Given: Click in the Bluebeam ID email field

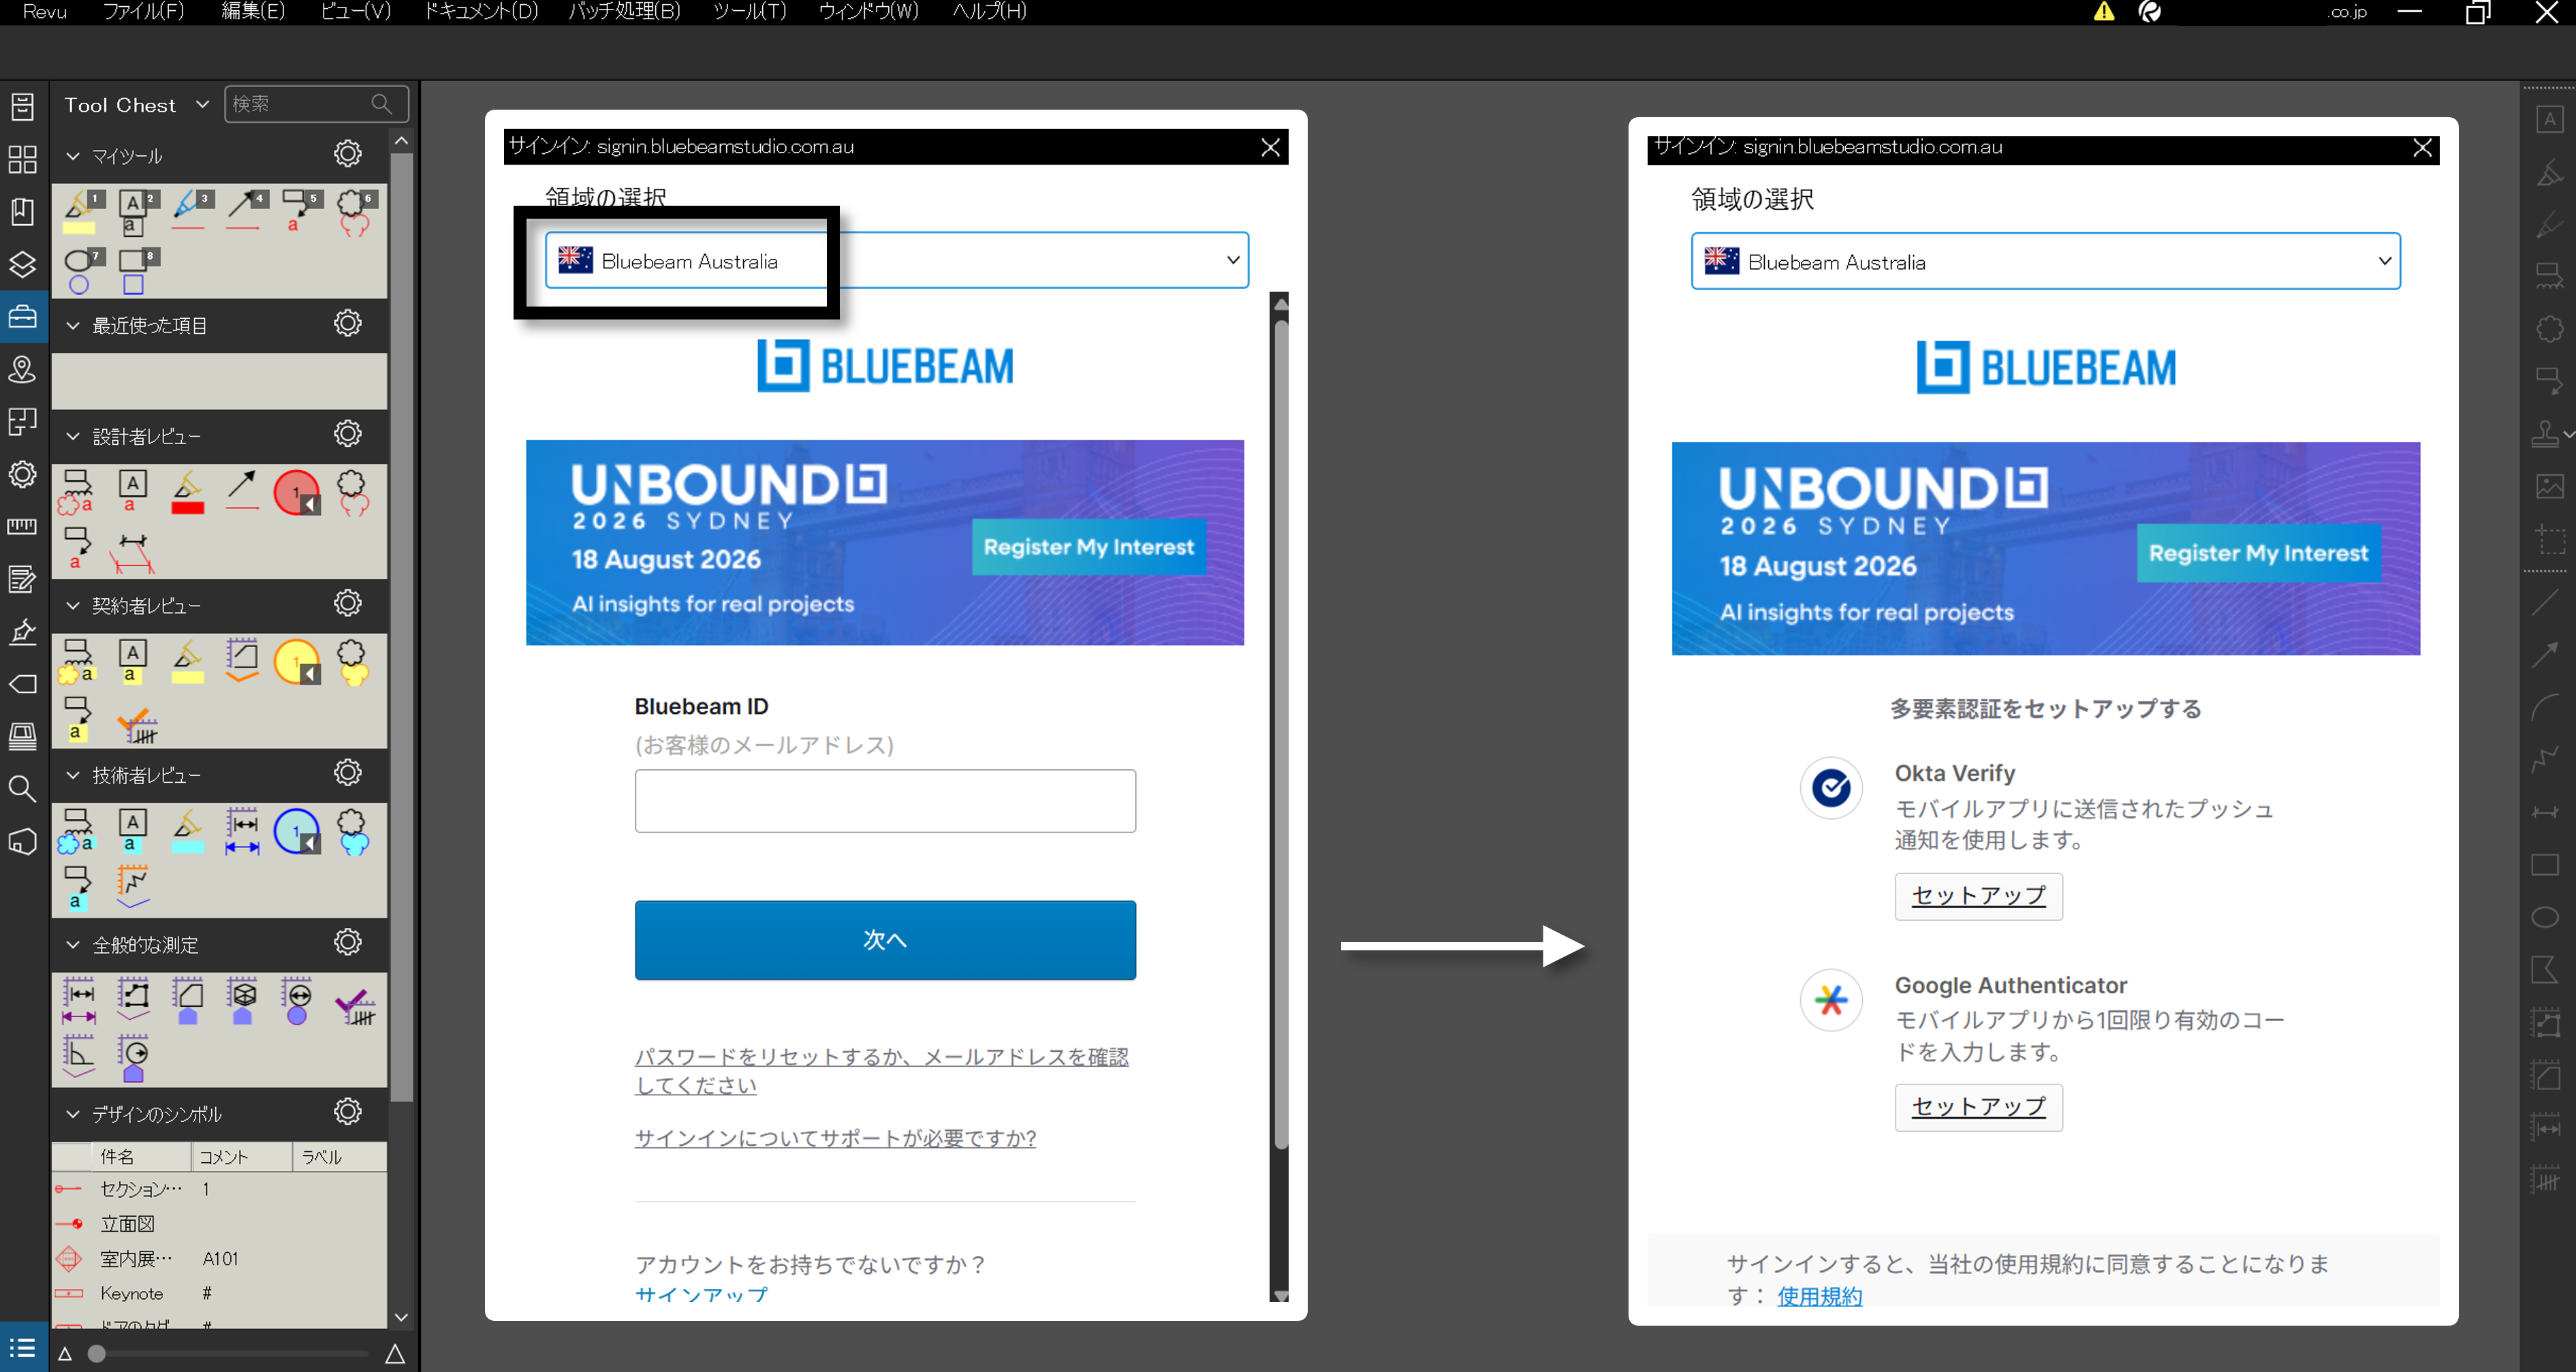Looking at the screenshot, I should tap(885, 801).
